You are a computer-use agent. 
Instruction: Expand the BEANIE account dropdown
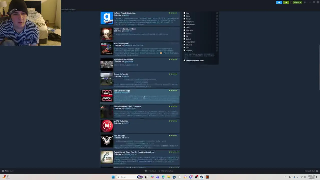(x=297, y=2)
